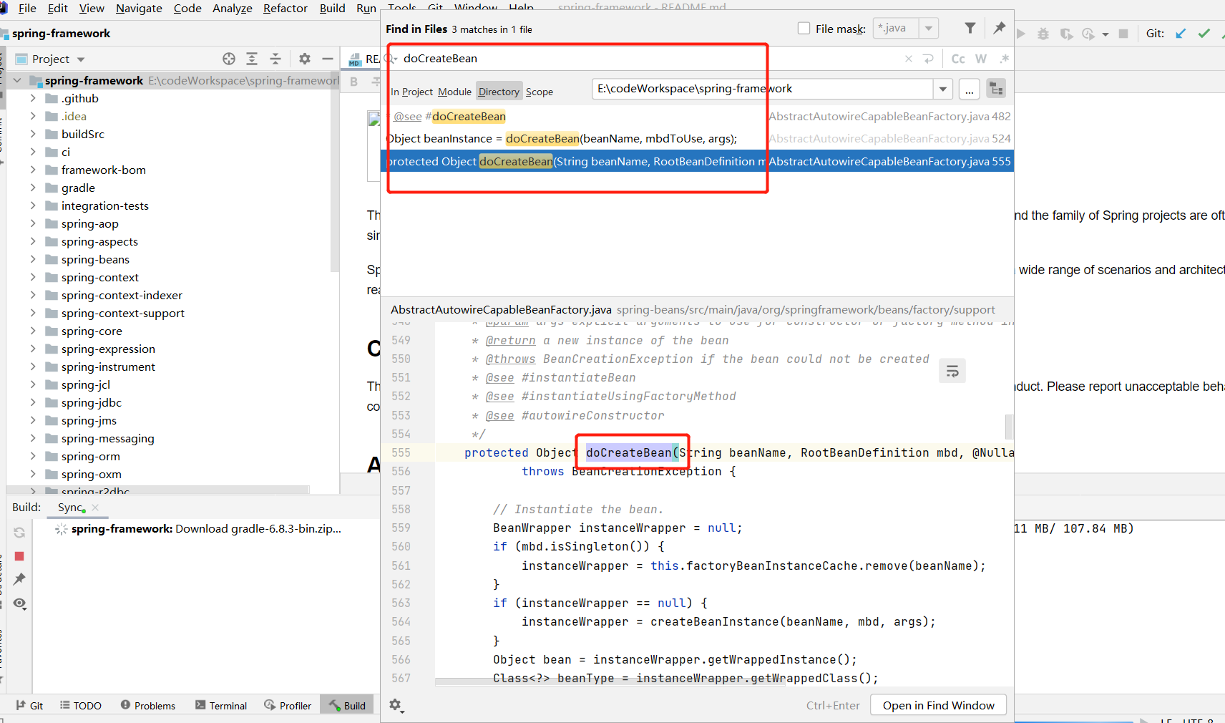Collapse the spring-framework root node
The height and width of the screenshot is (723, 1225).
[18, 80]
